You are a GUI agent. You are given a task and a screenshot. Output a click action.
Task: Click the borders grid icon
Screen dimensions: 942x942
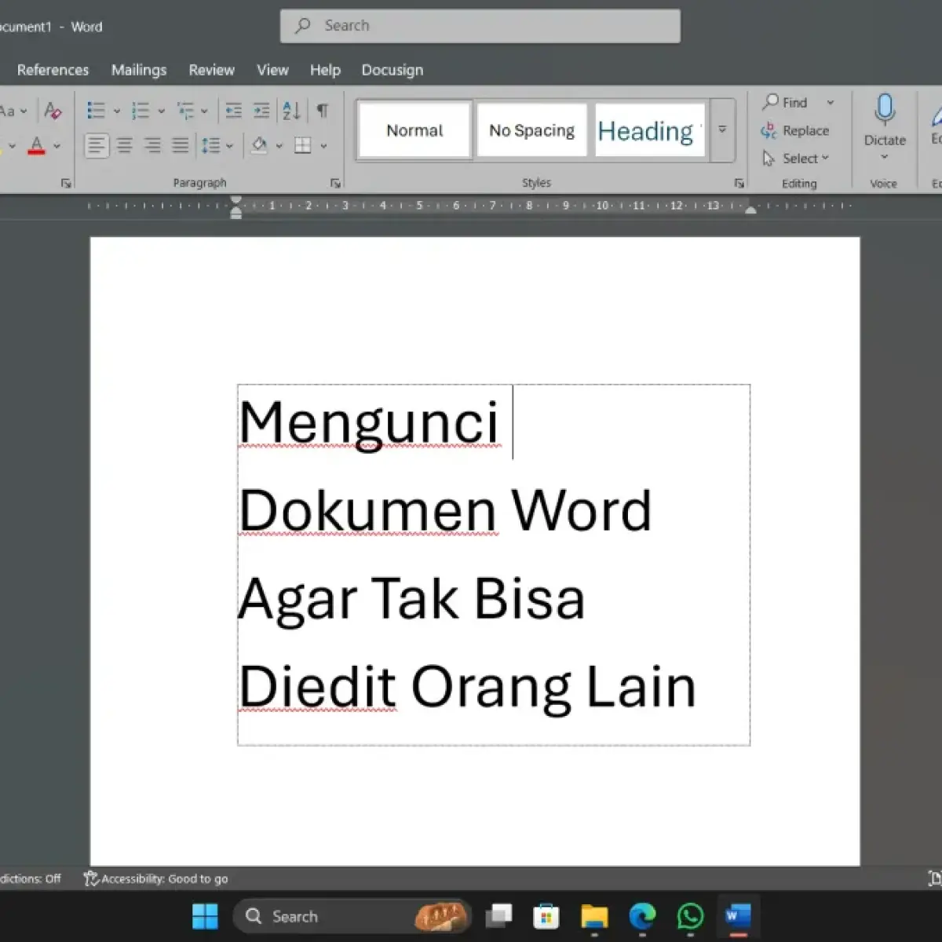click(x=302, y=145)
